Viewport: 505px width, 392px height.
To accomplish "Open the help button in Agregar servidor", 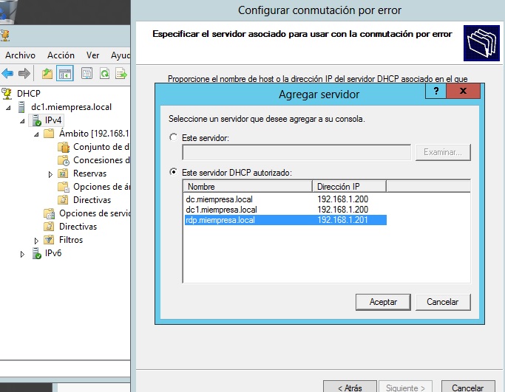I will click(x=435, y=92).
